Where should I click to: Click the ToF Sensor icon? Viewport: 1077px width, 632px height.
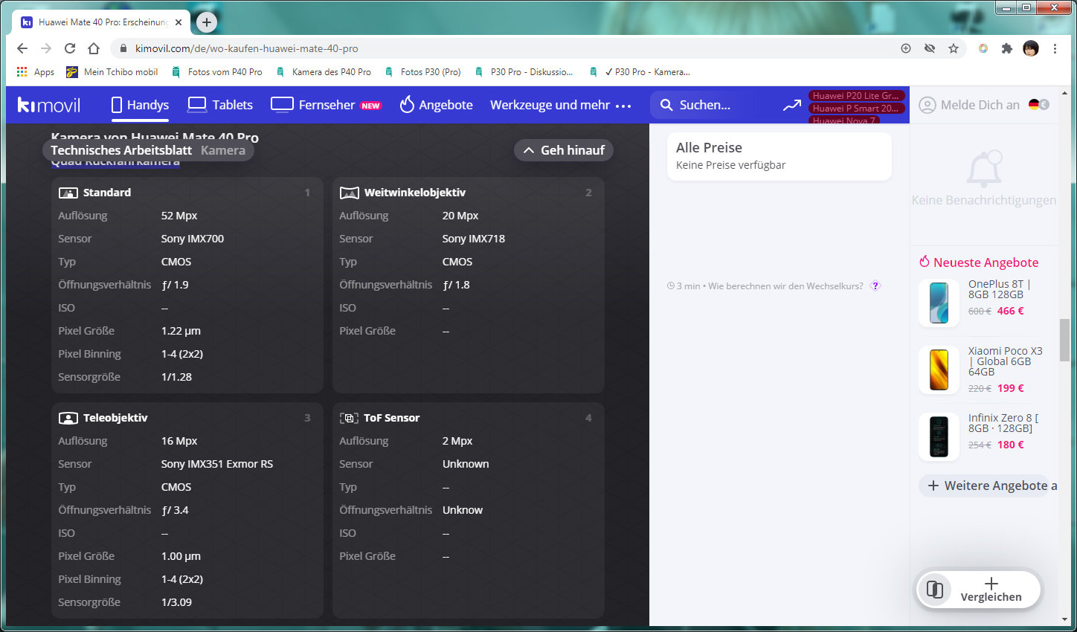tap(349, 418)
